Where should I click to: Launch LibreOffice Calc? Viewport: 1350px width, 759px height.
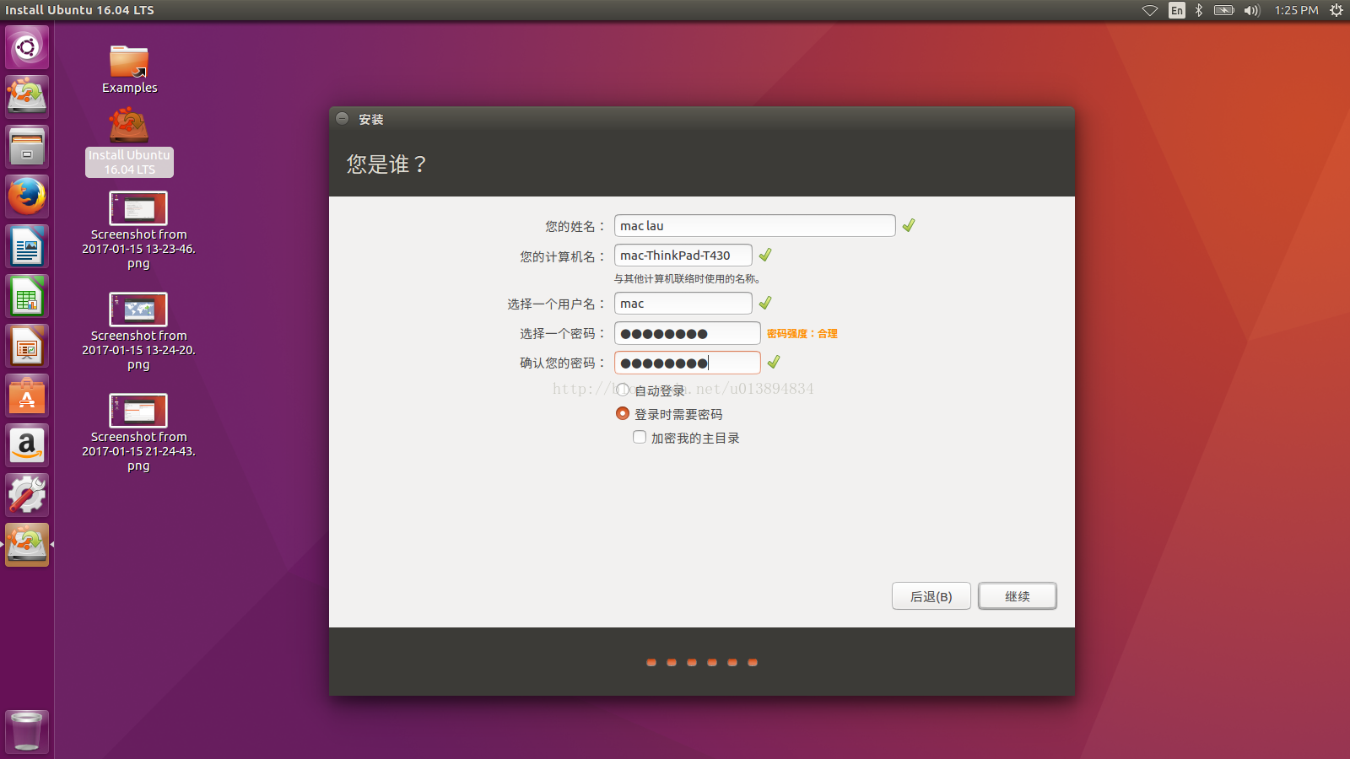[x=27, y=296]
